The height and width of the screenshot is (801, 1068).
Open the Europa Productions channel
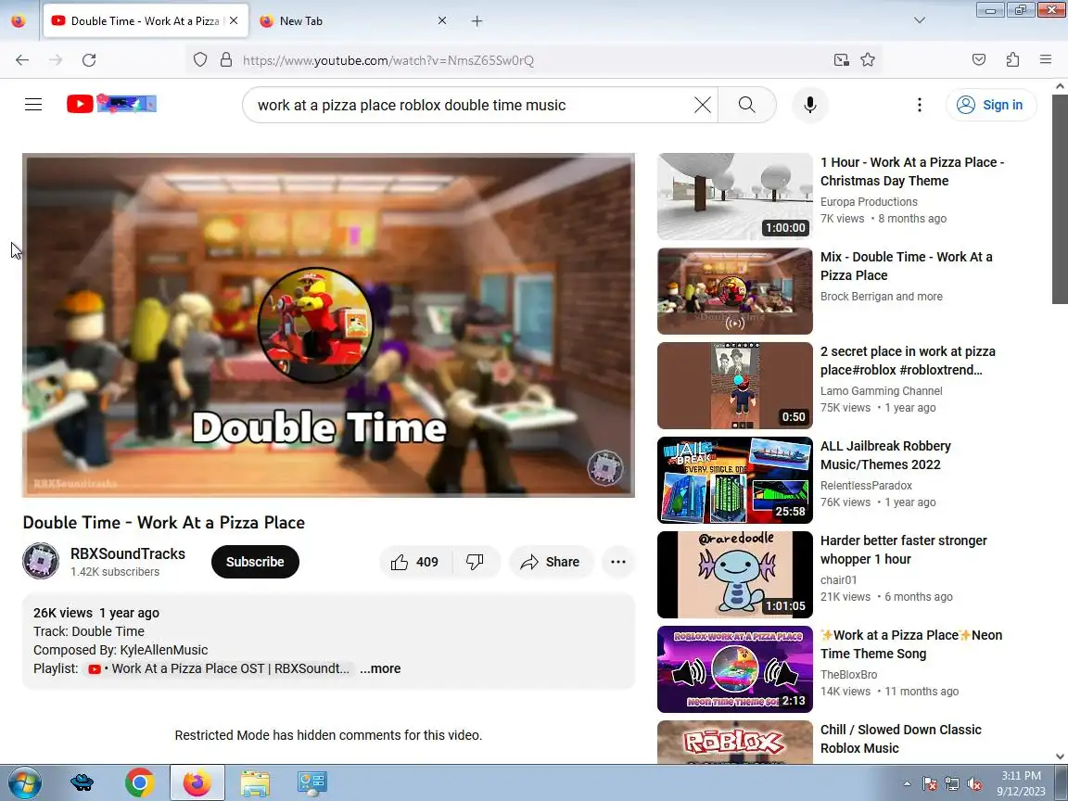coord(869,201)
